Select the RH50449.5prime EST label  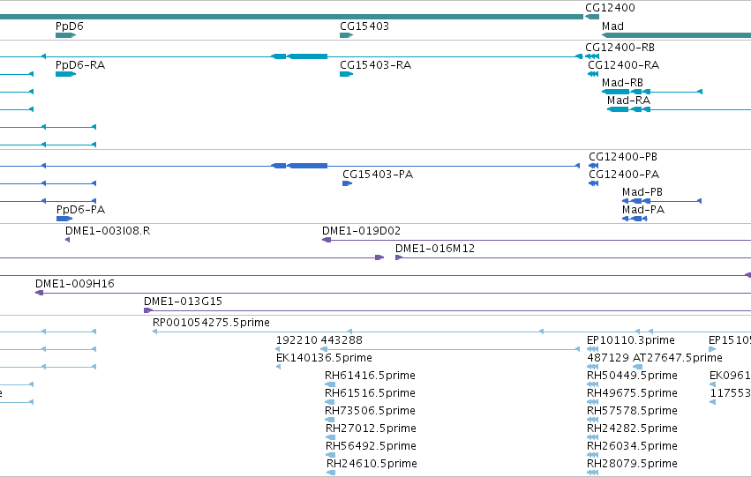632,376
